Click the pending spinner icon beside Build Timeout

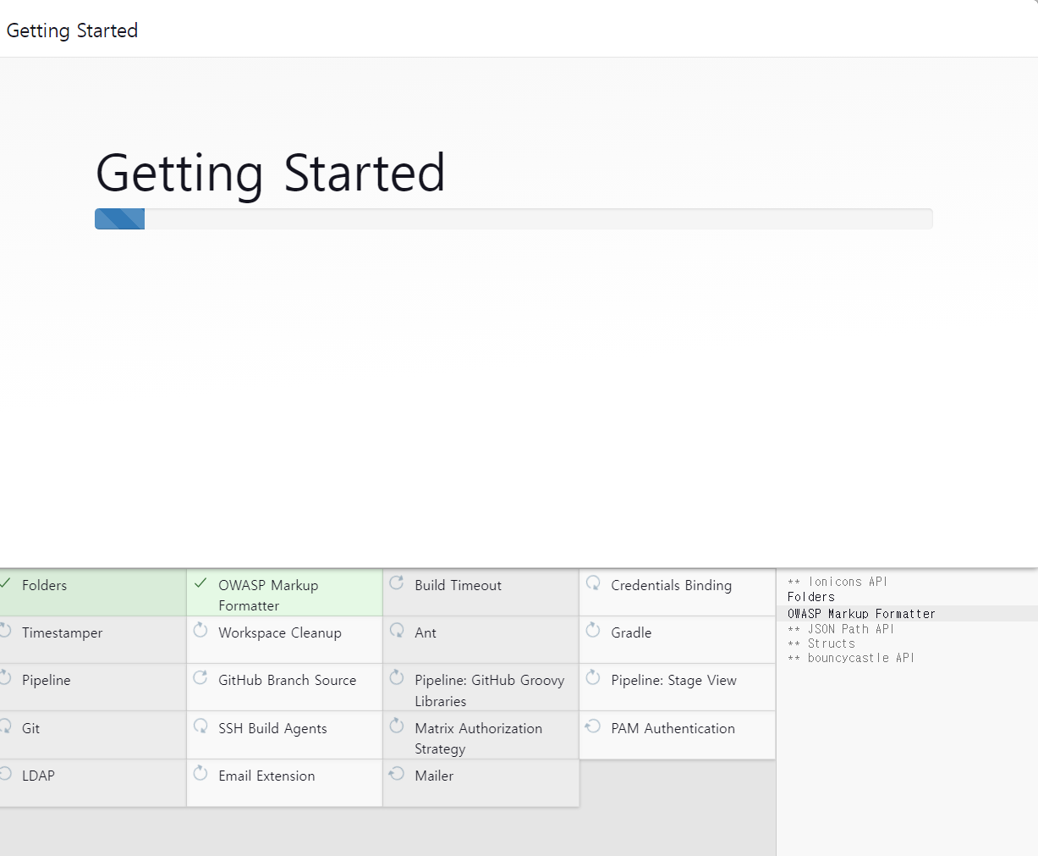[x=397, y=583]
